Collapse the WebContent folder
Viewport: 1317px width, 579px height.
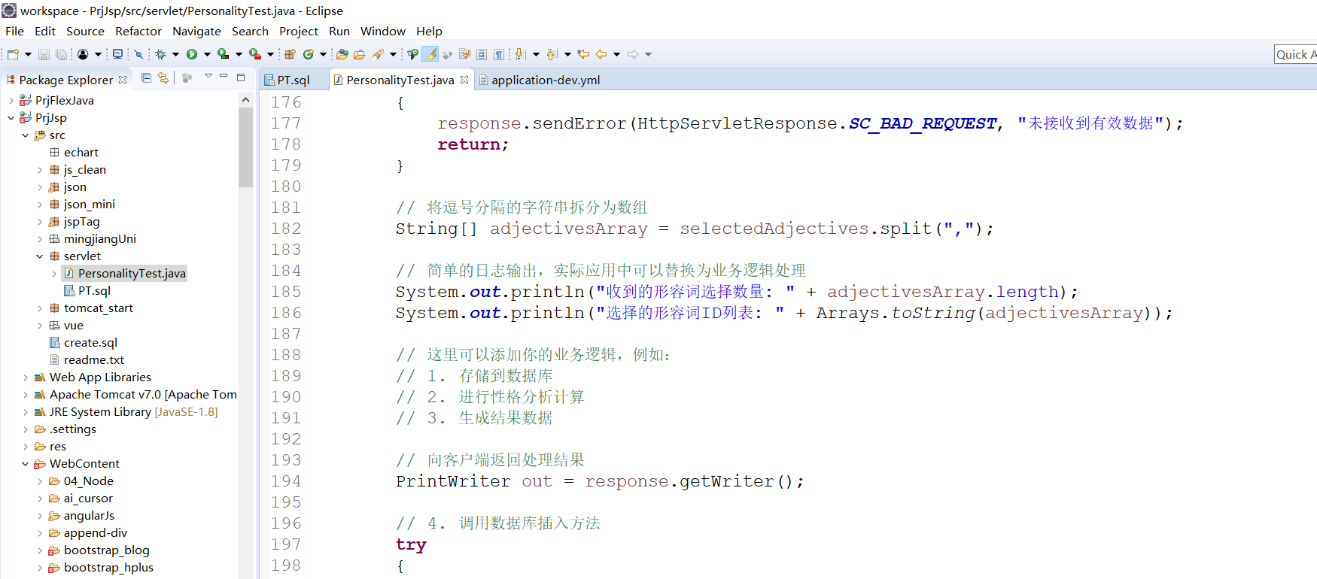pyautogui.click(x=25, y=464)
